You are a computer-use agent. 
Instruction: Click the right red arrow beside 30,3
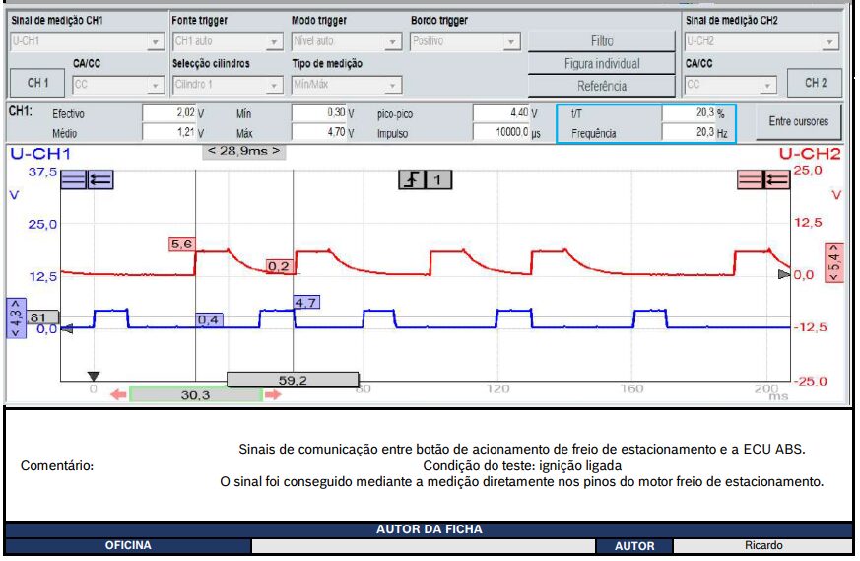(273, 394)
